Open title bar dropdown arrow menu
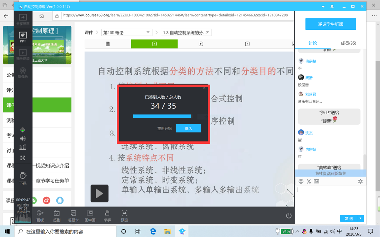Screen dimensions: 380x238 323,7
